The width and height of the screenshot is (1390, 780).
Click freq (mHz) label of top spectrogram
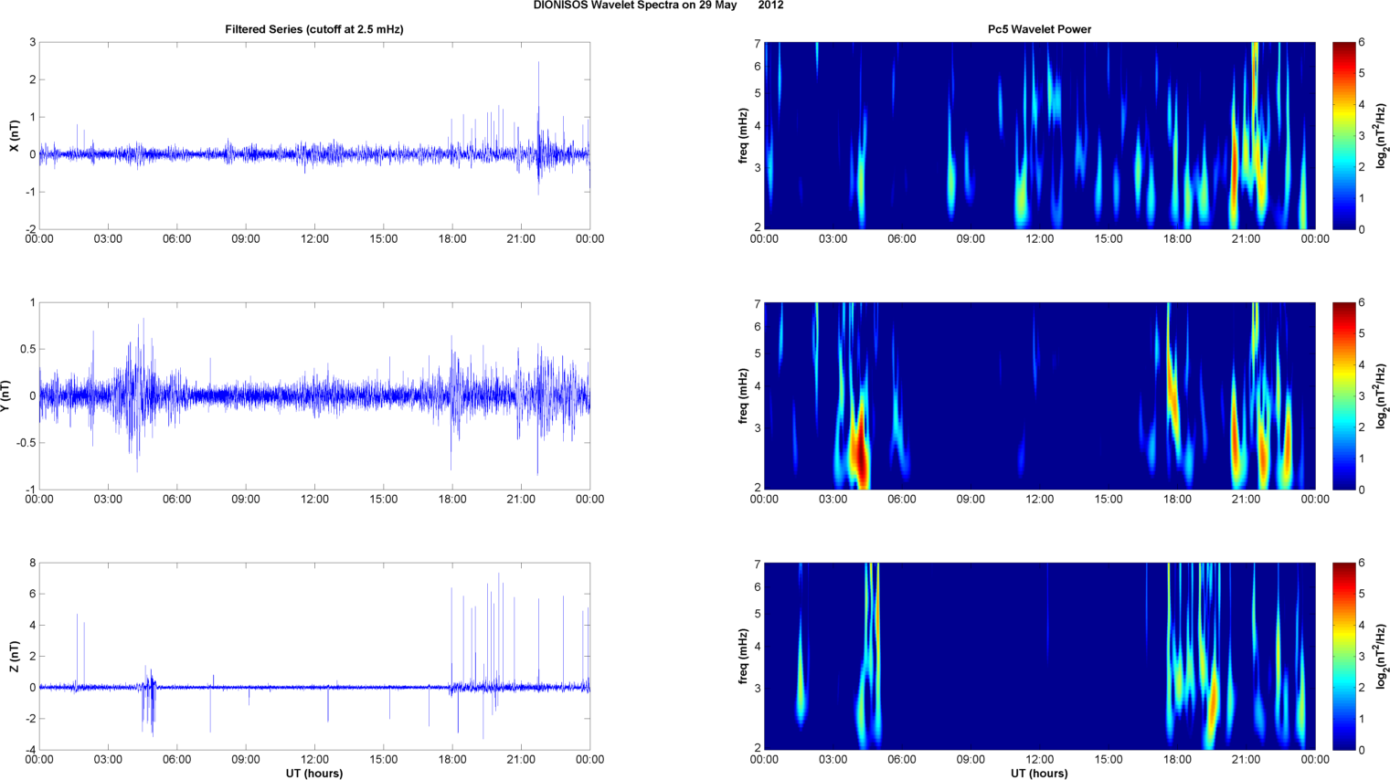coord(744,136)
